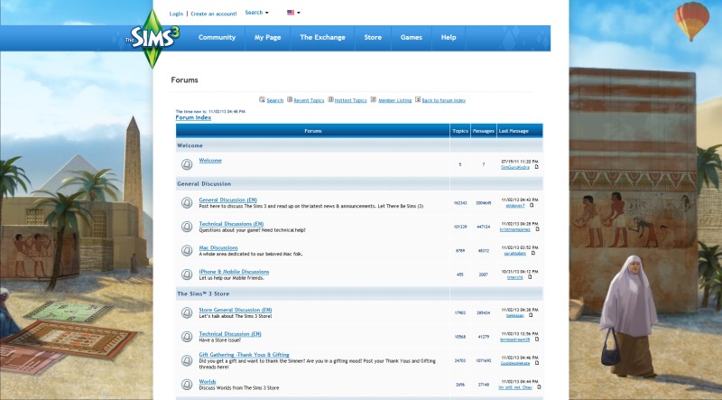Open the Community menu
The image size is (722, 400).
[x=217, y=38]
